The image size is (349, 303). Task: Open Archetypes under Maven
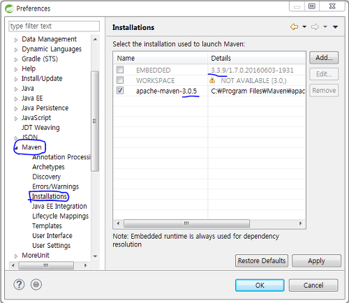click(48, 167)
